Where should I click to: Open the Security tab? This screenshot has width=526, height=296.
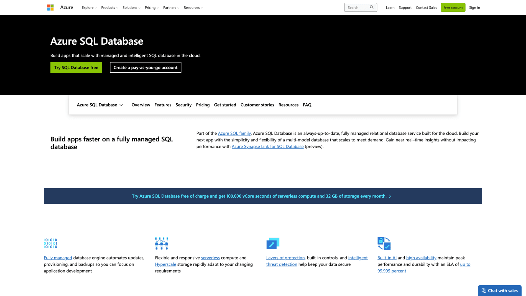(x=183, y=105)
